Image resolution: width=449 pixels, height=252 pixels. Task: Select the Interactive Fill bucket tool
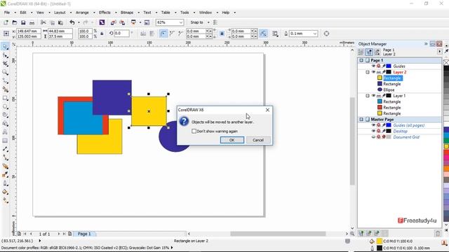5,192
